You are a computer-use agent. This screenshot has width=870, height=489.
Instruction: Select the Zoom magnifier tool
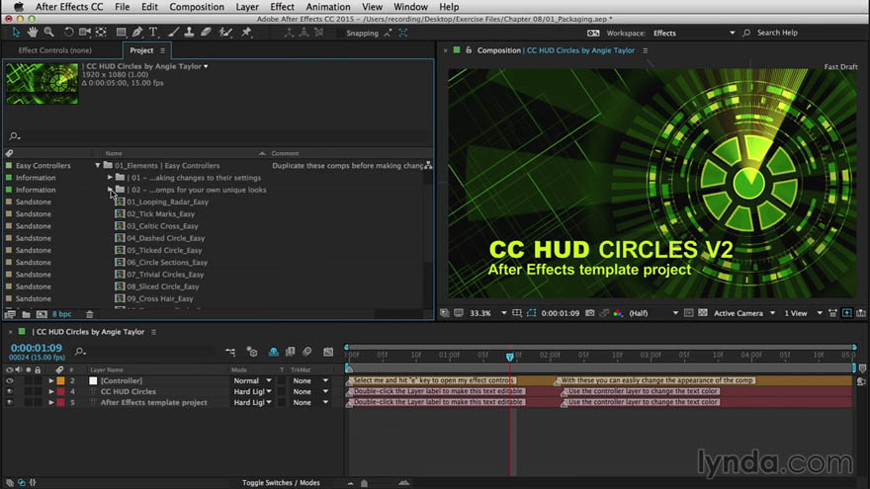[48, 33]
